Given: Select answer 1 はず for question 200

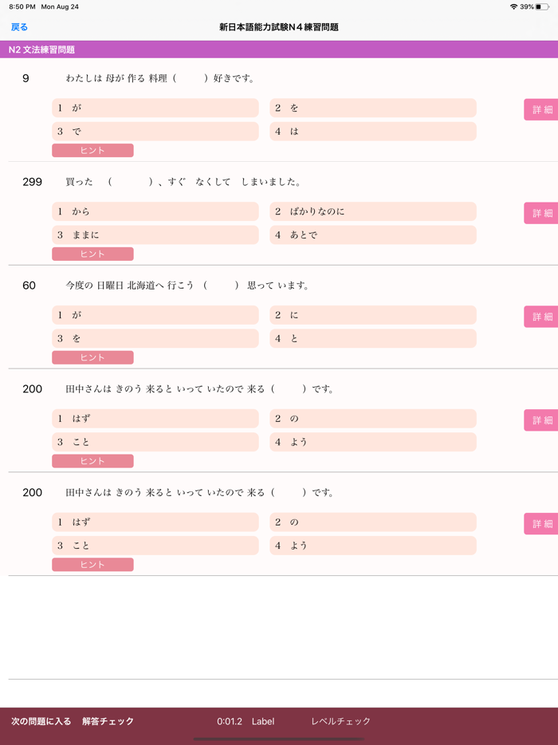Looking at the screenshot, I should point(155,419).
